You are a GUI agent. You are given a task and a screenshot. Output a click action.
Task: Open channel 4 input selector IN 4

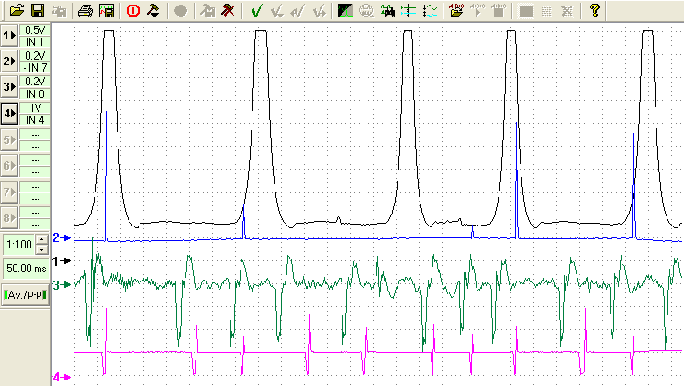(35, 120)
